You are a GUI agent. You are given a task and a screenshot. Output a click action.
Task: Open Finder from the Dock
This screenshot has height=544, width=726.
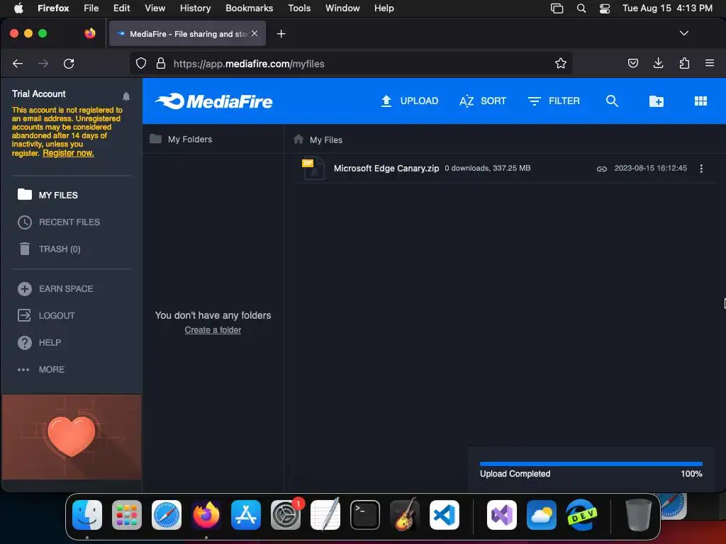(x=87, y=514)
